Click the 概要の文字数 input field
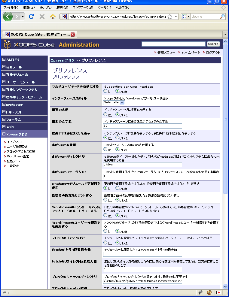Image resolution: width=229 pixels, height=297 pixels. tap(142, 126)
